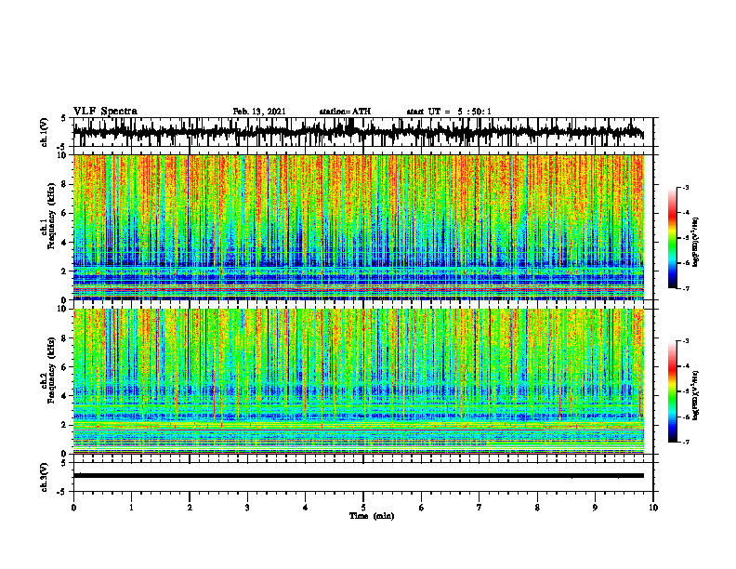Click the "-7" label on the lower color bar

pos(686,442)
